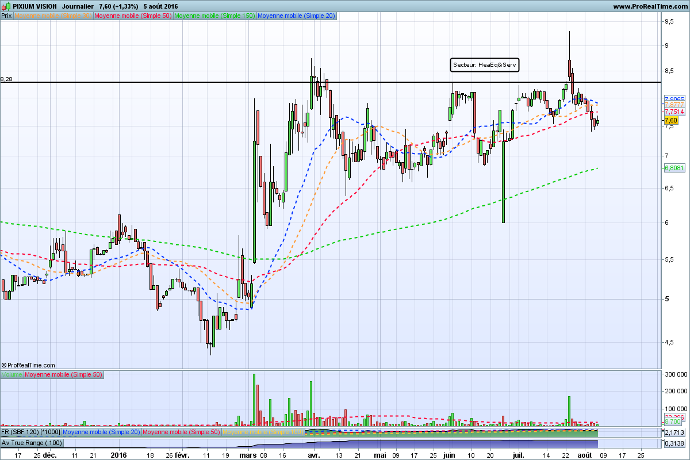Viewport: 690px width, 460px height.
Task: Click the 2,1713 FR indicator value
Action: click(674, 432)
